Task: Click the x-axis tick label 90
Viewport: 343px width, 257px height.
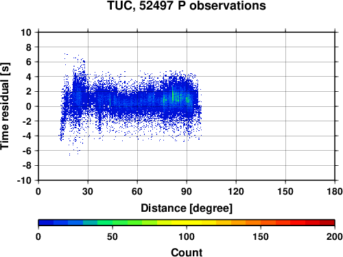Action: point(187,191)
